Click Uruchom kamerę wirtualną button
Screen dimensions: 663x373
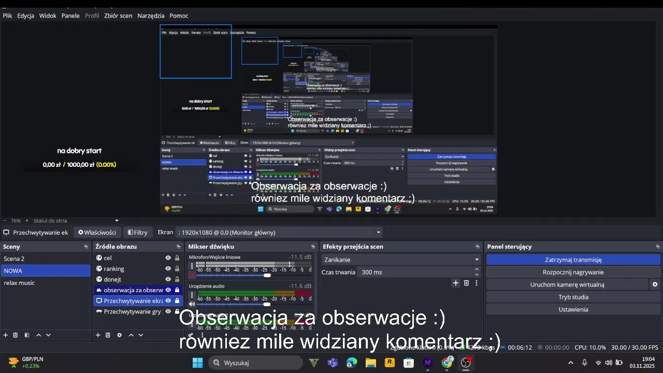pos(567,284)
